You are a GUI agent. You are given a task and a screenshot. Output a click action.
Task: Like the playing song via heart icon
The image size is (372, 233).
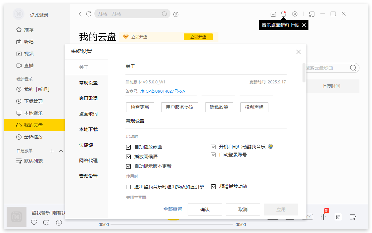tap(34, 222)
